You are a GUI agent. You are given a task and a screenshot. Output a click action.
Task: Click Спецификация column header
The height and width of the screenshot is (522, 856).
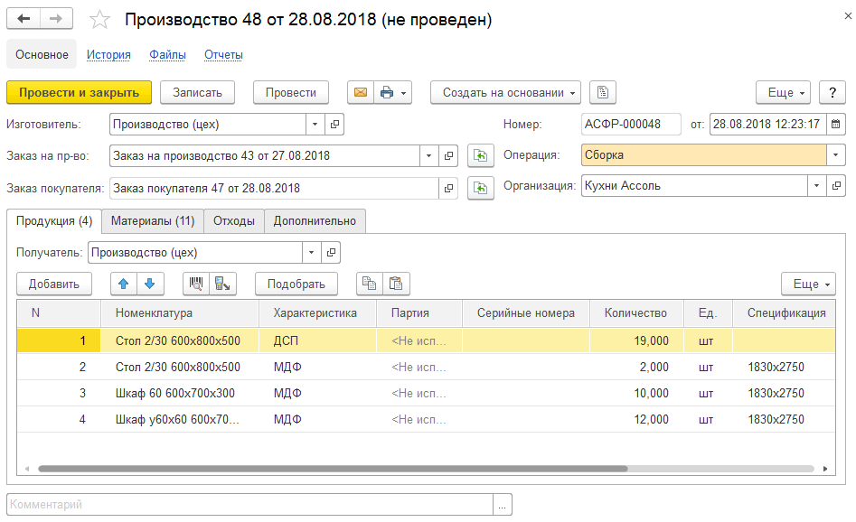pyautogui.click(x=784, y=313)
